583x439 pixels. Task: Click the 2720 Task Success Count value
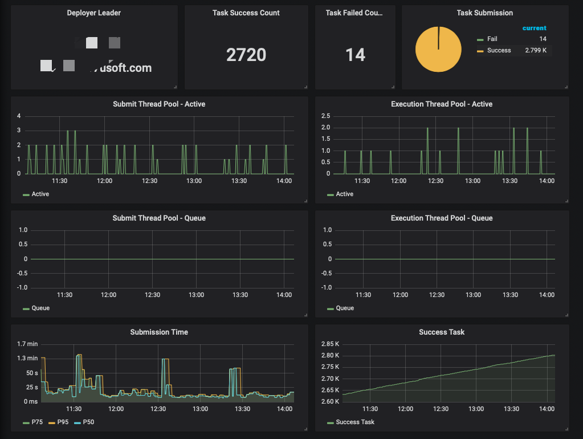tap(246, 55)
